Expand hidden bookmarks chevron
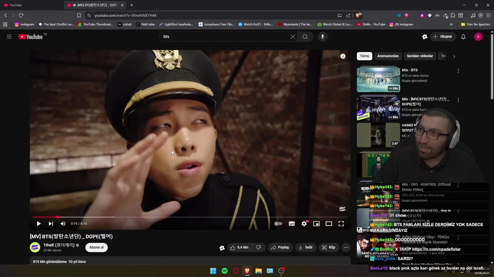The image size is (494, 277). (451, 24)
